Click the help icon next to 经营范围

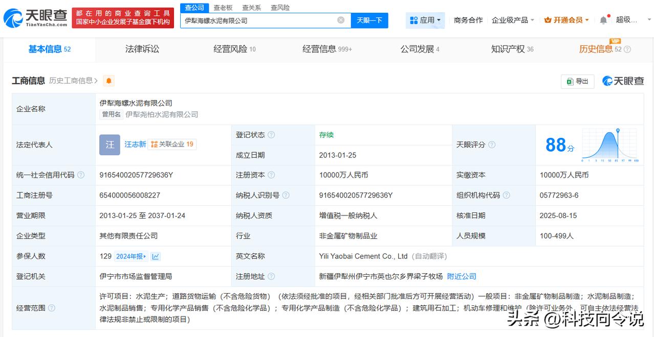[x=52, y=308]
